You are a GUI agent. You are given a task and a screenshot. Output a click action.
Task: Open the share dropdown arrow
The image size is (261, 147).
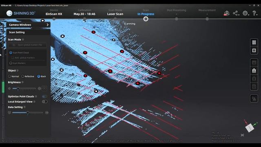tap(239, 15)
